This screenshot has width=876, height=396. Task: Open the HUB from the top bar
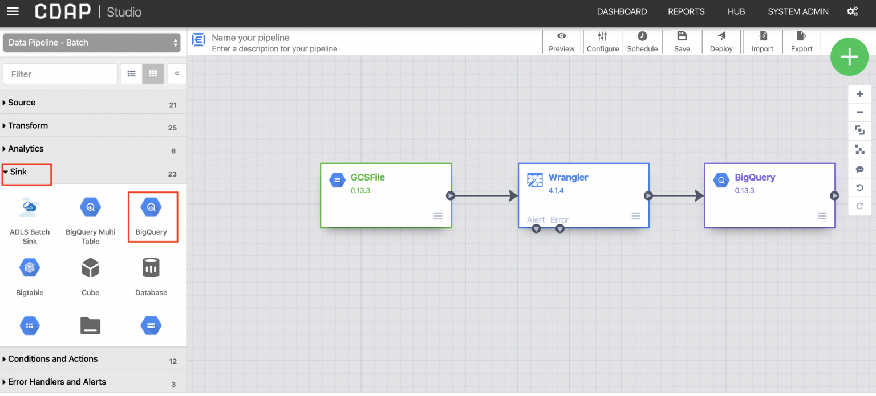pyautogui.click(x=736, y=11)
